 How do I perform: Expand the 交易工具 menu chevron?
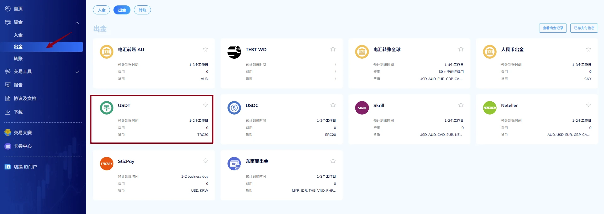[x=77, y=72]
